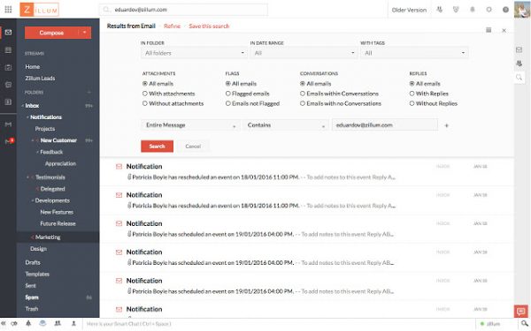
Task: Choose Flagged emails radio button
Action: coord(248,94)
